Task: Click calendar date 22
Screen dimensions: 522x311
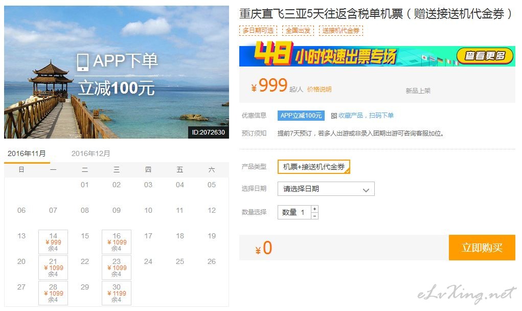Action: tap(85, 261)
